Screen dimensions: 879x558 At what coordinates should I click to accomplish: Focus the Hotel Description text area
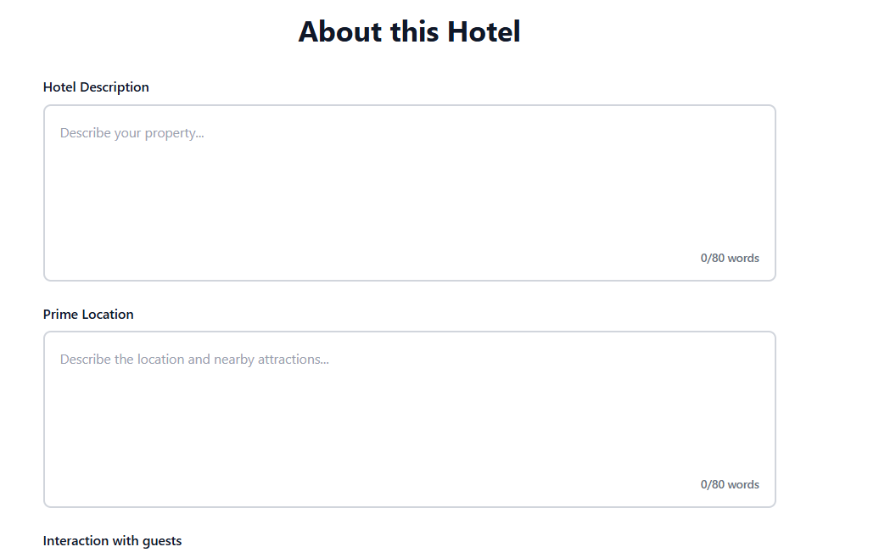(x=409, y=193)
